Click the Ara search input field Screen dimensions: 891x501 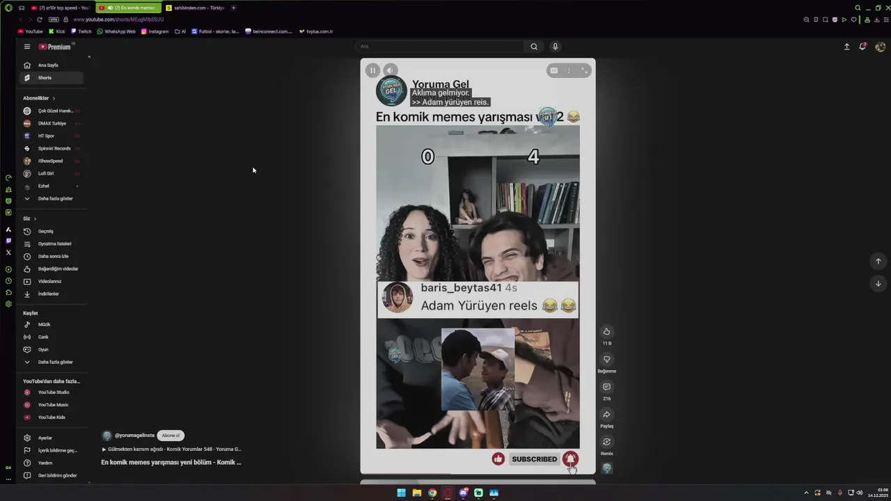[x=440, y=47]
